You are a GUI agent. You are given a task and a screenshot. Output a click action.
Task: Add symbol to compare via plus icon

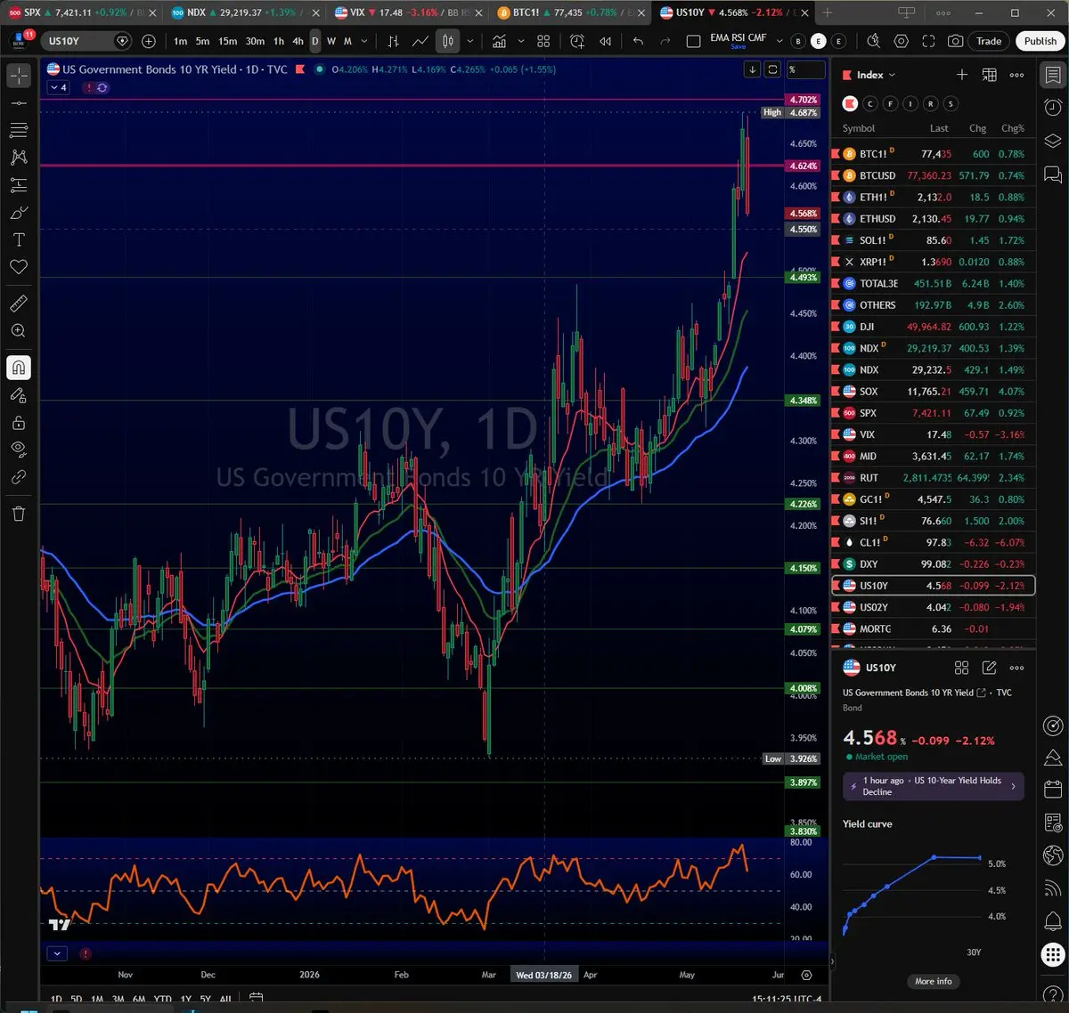[x=149, y=41]
